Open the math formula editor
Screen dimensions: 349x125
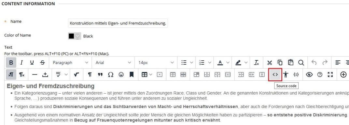[x=77, y=75]
